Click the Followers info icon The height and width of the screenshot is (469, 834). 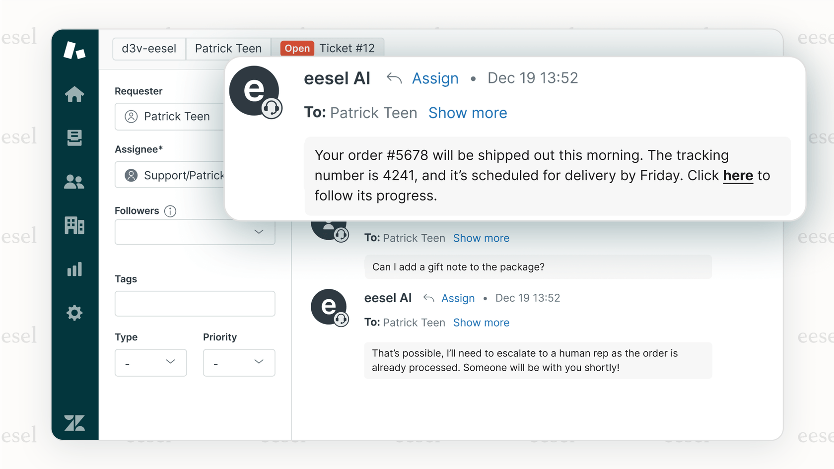[170, 211]
